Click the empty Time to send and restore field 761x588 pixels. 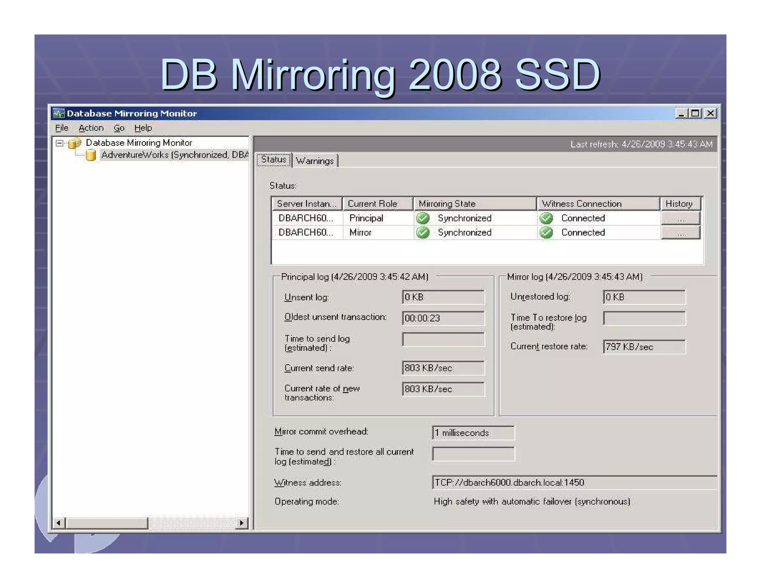pos(473,454)
